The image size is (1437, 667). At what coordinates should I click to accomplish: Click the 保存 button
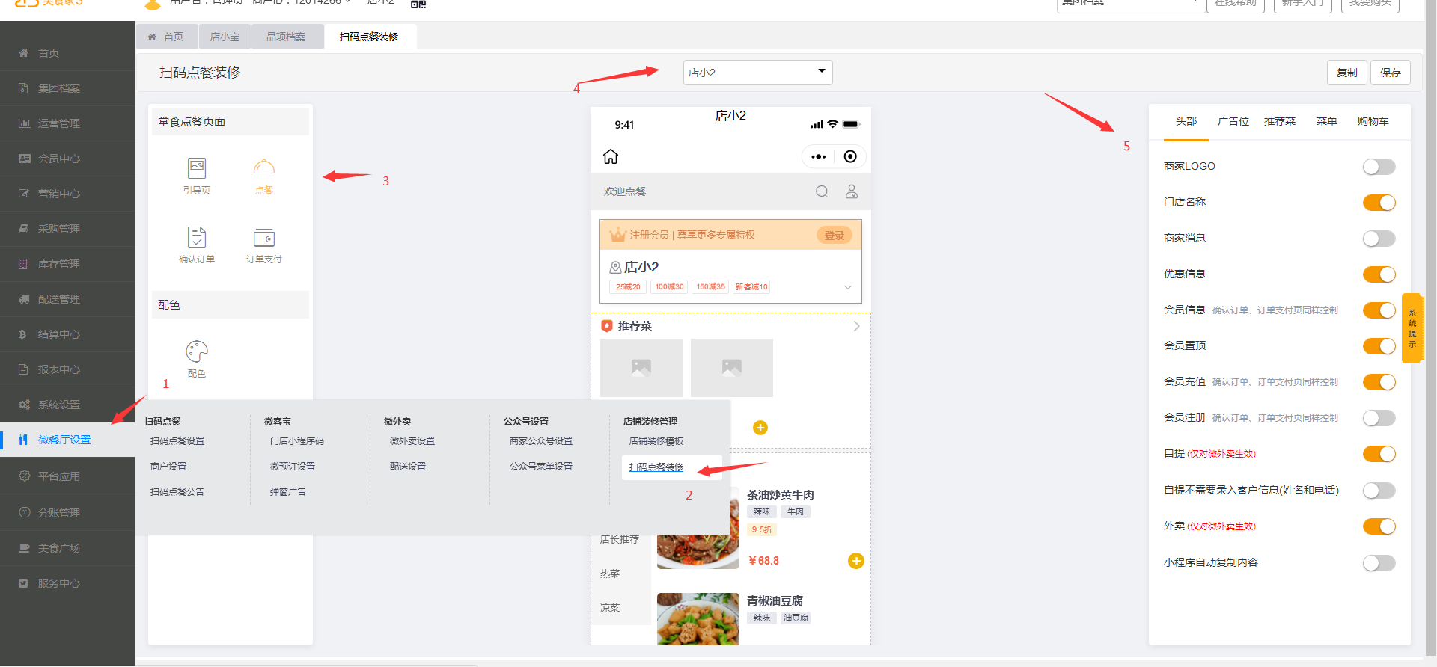point(1391,73)
